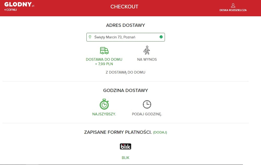261x165 pixels.
Task: Choose the green stopwatch fastest icon
Action: tap(104, 104)
